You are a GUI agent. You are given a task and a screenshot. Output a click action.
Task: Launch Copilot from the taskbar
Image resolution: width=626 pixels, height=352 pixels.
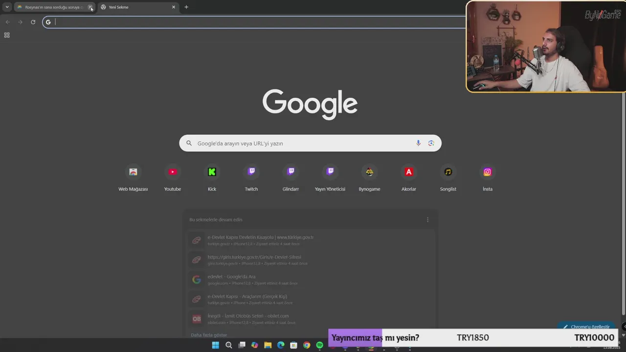point(254,345)
